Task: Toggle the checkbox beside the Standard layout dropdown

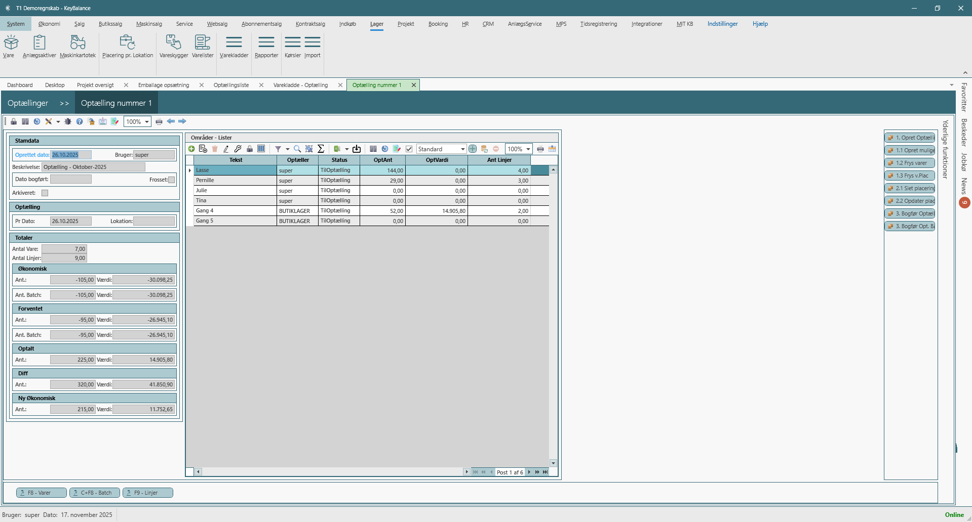Action: click(409, 149)
